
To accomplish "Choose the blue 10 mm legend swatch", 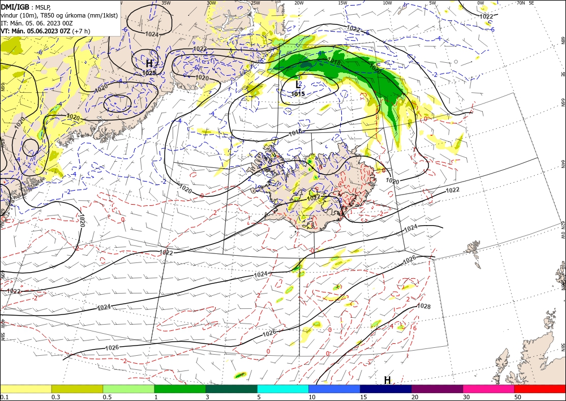I will (335, 389).
